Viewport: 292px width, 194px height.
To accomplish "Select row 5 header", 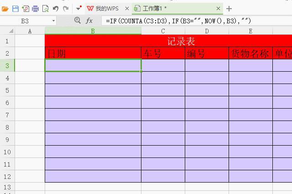I will 7,90.
